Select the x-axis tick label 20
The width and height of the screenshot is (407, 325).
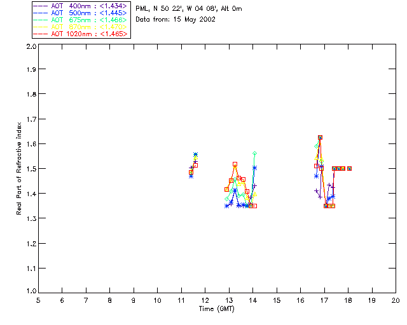(396, 301)
